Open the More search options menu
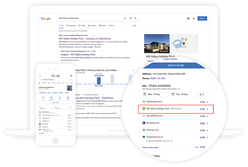The height and width of the screenshot is (167, 248). click(x=111, y=26)
